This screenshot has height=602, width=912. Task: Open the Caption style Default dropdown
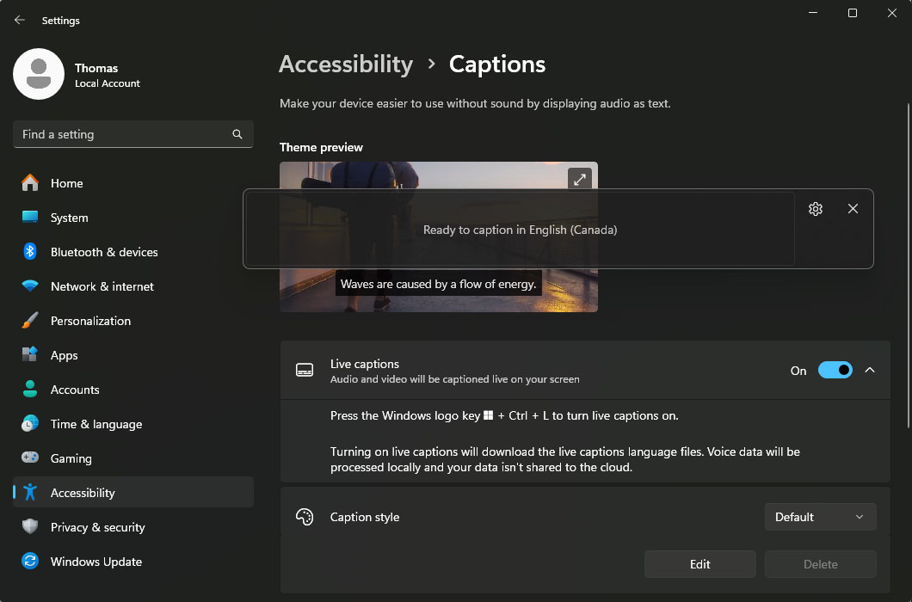tap(820, 517)
